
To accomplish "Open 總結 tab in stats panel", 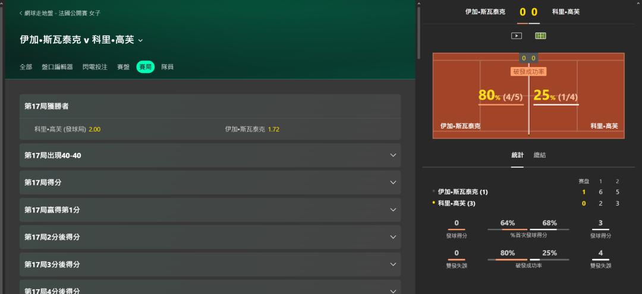I will click(540, 155).
